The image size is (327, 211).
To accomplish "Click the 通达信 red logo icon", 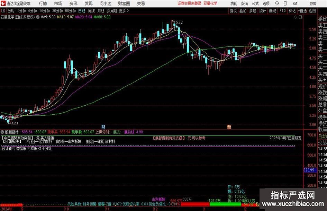I will click(3, 3).
